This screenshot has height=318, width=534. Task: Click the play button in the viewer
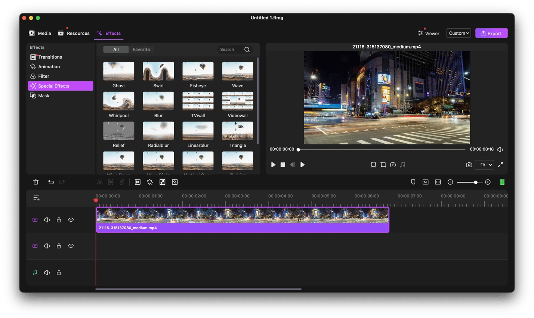(273, 165)
